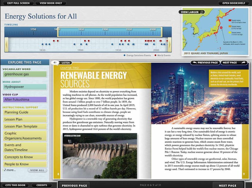Click the "CHAPTER TWO" heading on the page
The height and width of the screenshot is (188, 252).
[x=69, y=68]
